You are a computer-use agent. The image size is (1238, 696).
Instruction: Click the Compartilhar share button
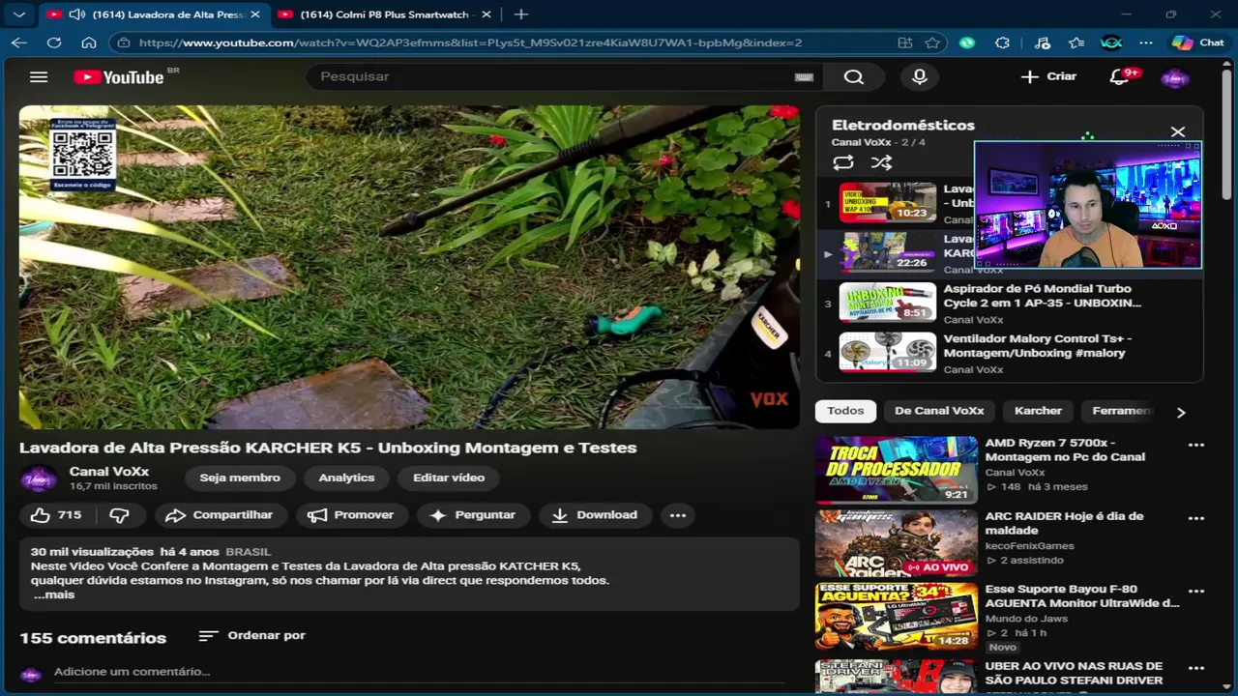[x=220, y=515]
